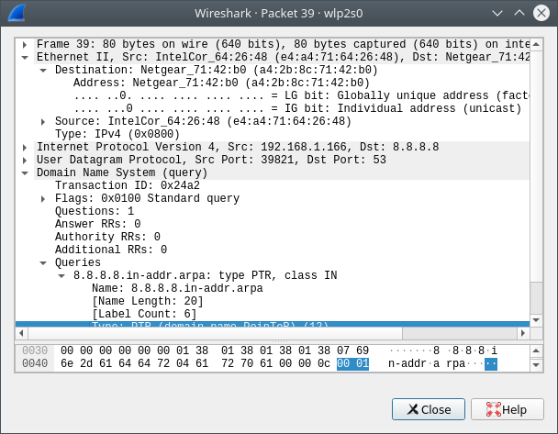The height and width of the screenshot is (434, 558).
Task: Select the Address: Netgear_71:42:b0 row
Action: (x=273, y=83)
